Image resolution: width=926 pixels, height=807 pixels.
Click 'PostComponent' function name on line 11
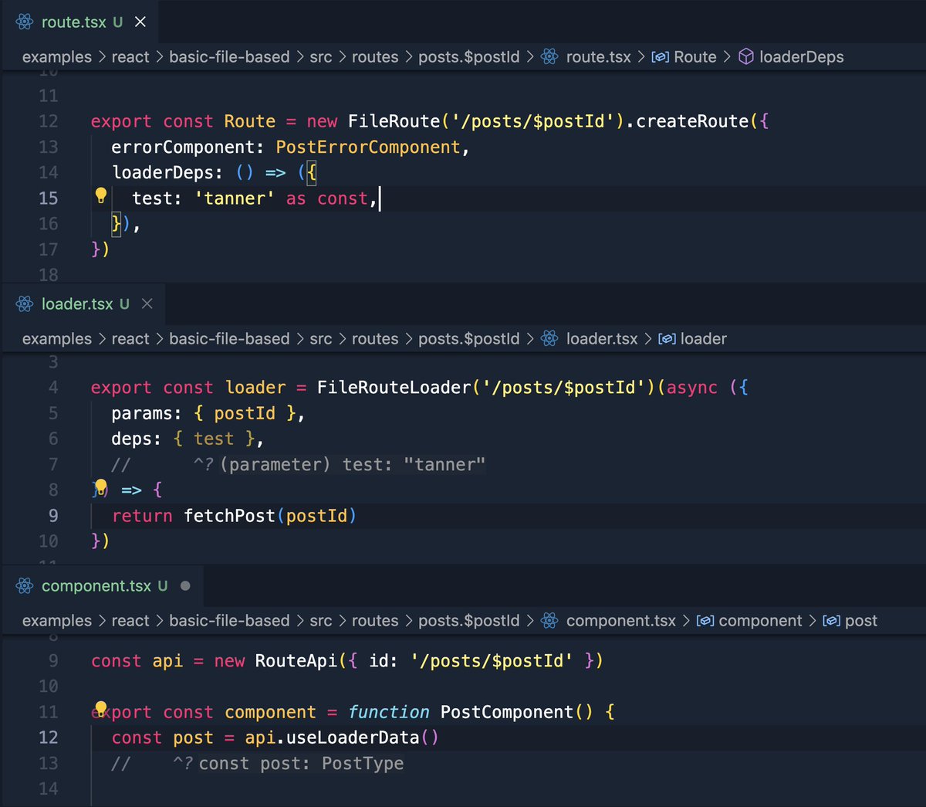(506, 712)
